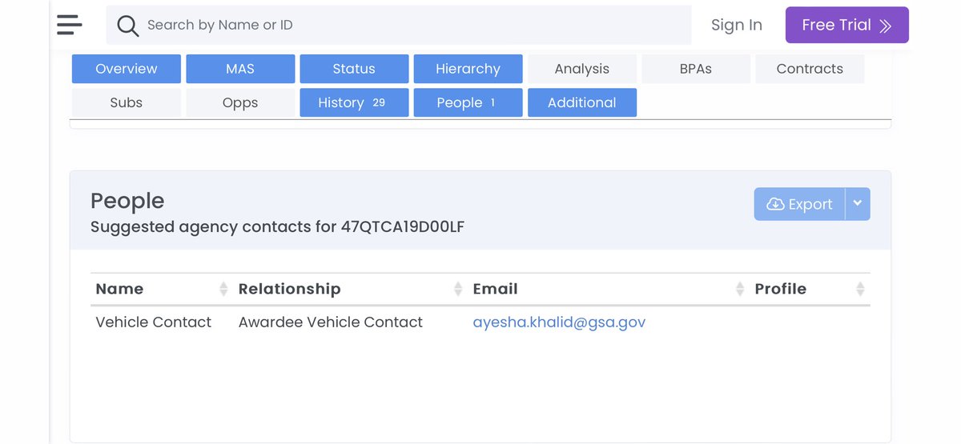
Task: Click the Export button
Action: (x=800, y=204)
